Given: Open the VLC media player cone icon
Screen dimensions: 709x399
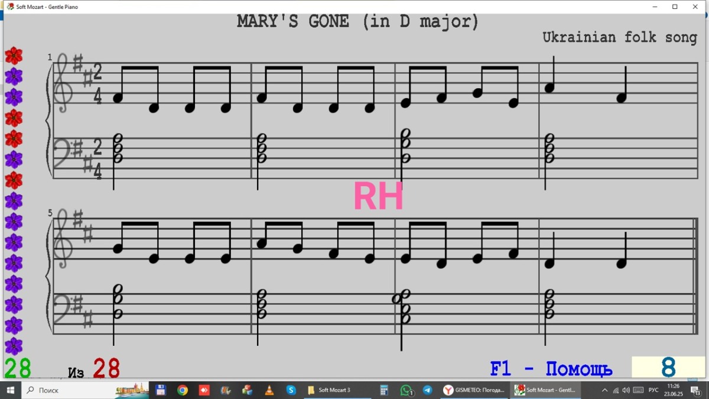Looking at the screenshot, I should click(x=269, y=390).
